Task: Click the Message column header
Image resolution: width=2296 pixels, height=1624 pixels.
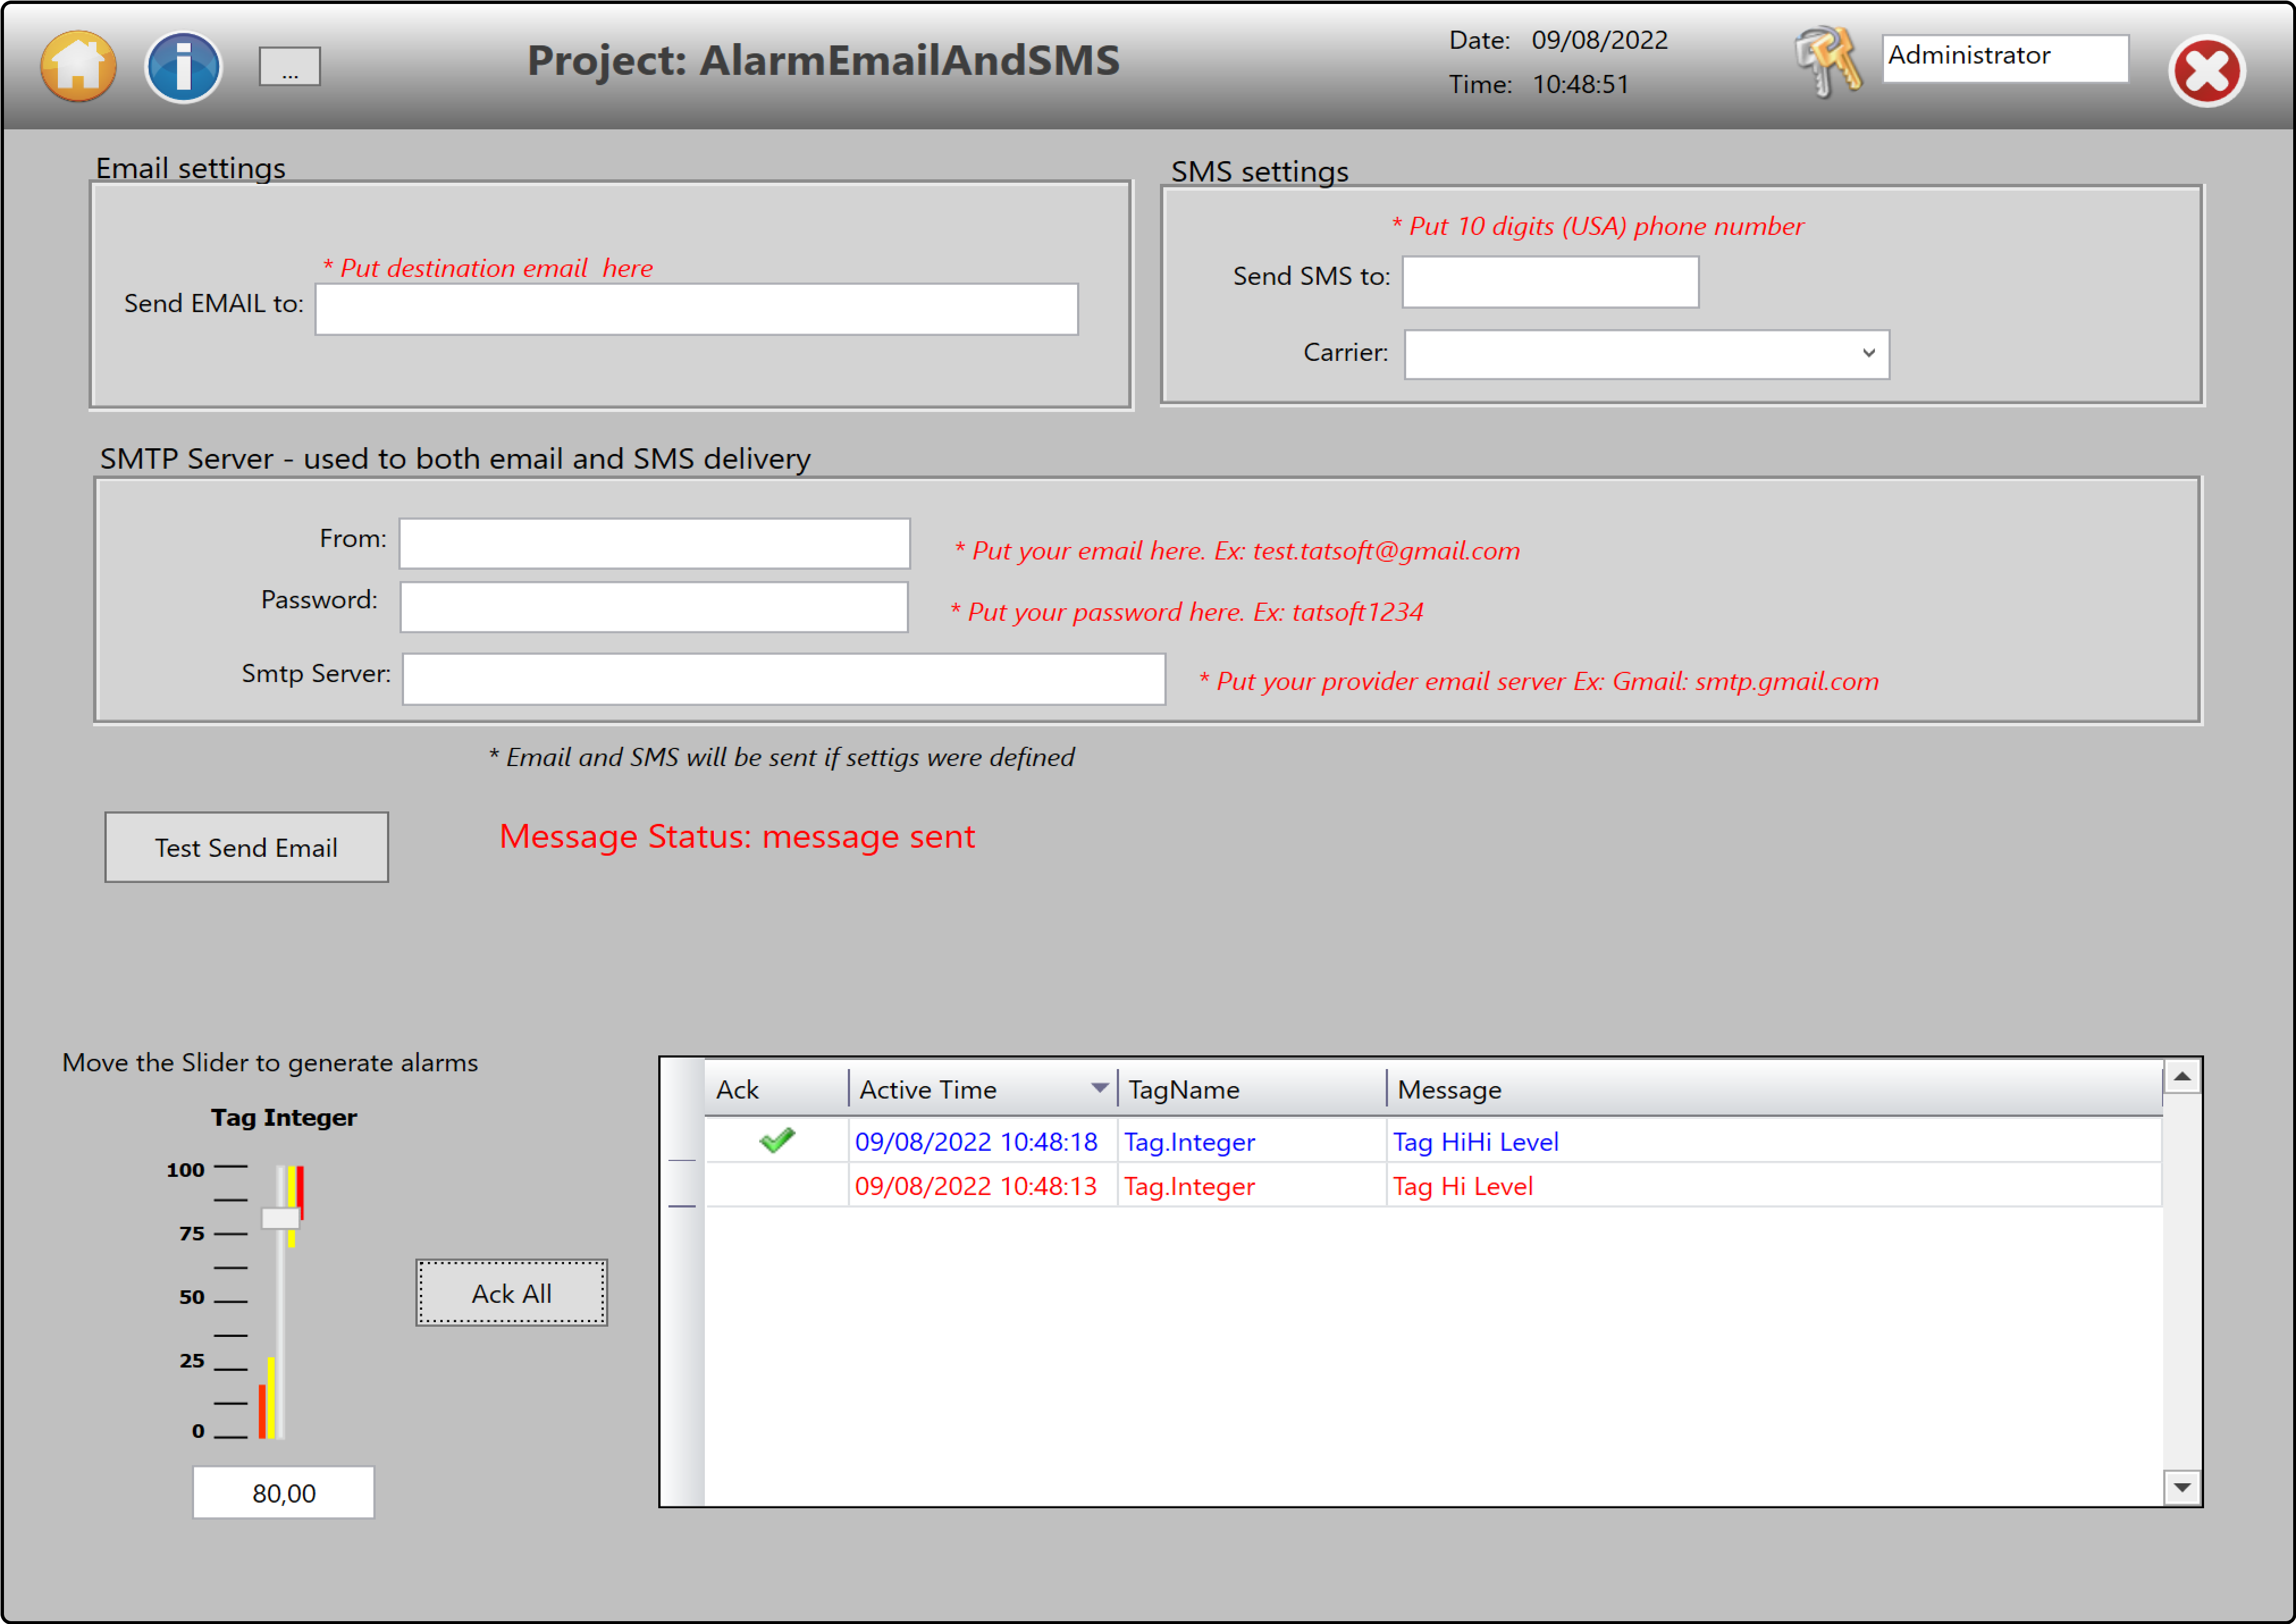Action: [1774, 1089]
